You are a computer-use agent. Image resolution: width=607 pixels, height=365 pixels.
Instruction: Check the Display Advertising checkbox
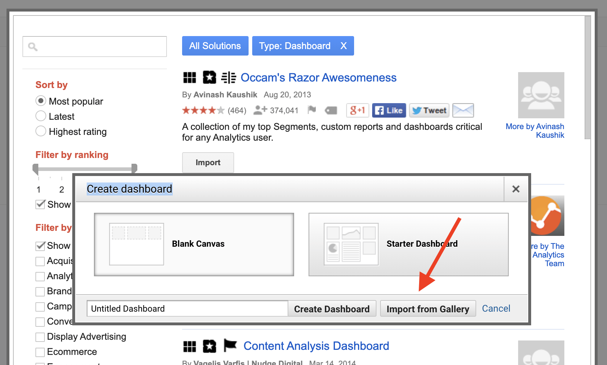tap(40, 337)
